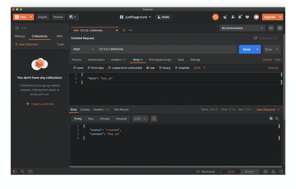Click Create a collection link
The height and width of the screenshot is (189, 296).
pos(40,104)
